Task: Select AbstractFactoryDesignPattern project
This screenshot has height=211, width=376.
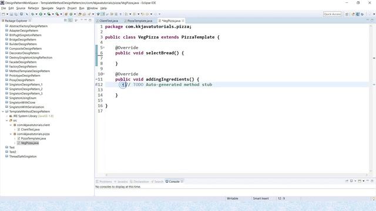Action: point(28,26)
